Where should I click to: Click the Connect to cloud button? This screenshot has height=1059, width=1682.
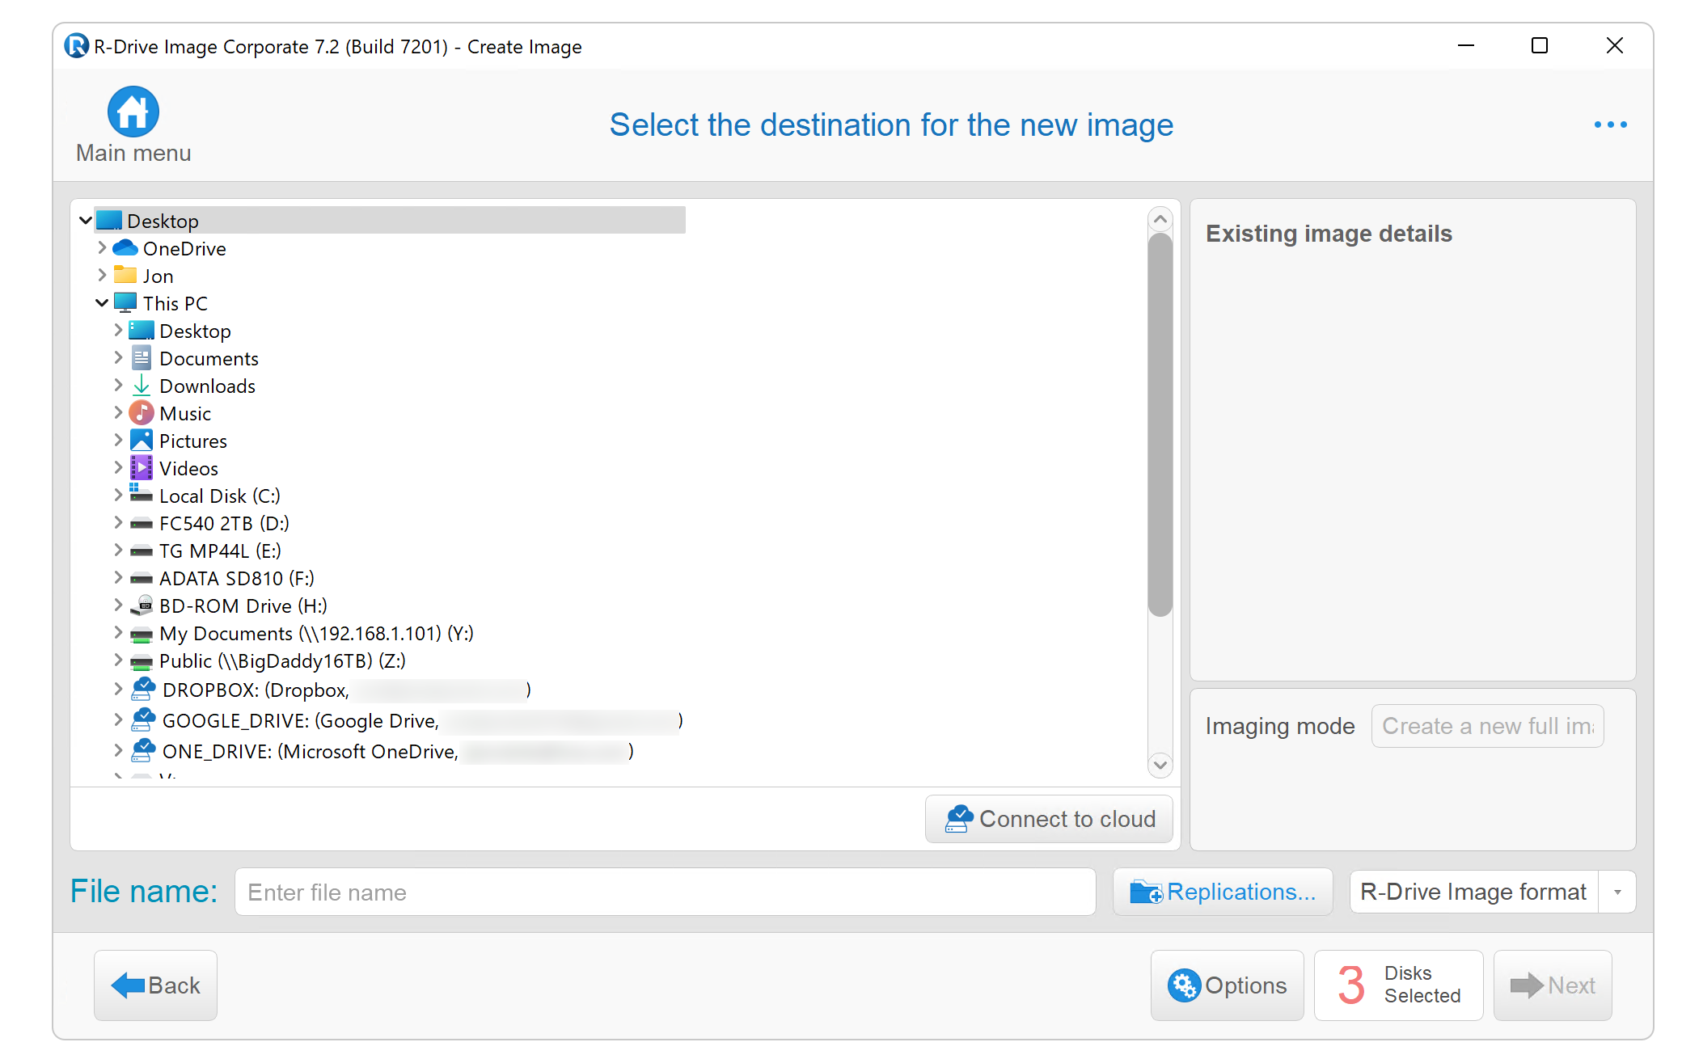(x=1049, y=819)
